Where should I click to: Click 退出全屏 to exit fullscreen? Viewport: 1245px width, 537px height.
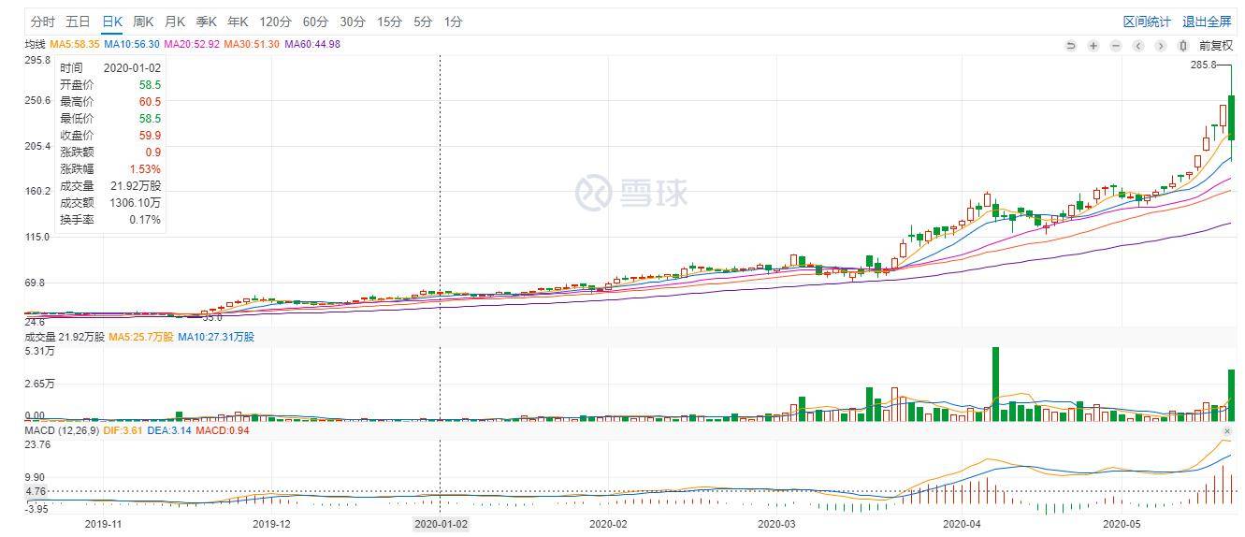tap(1207, 22)
